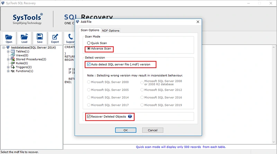Click the Tables(1) grid icon

pyautogui.click(x=13, y=51)
